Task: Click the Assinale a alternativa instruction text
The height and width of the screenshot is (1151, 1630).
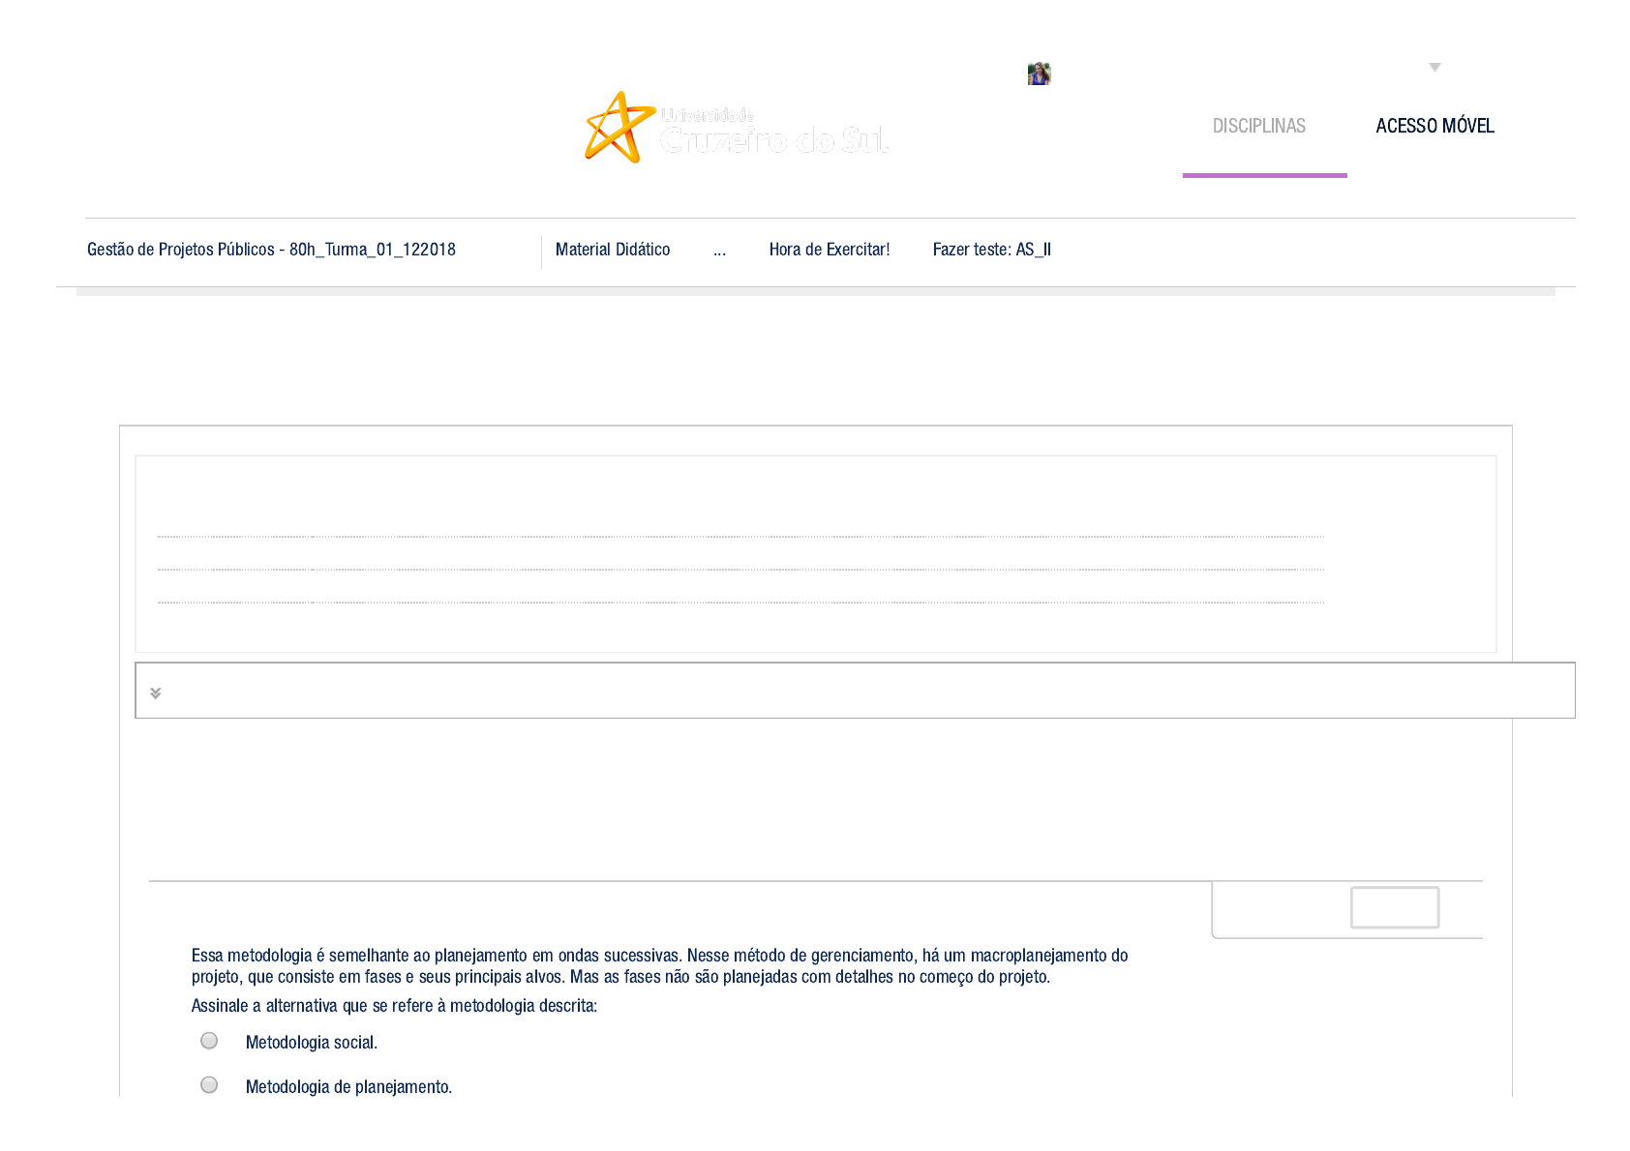Action: tap(394, 1006)
